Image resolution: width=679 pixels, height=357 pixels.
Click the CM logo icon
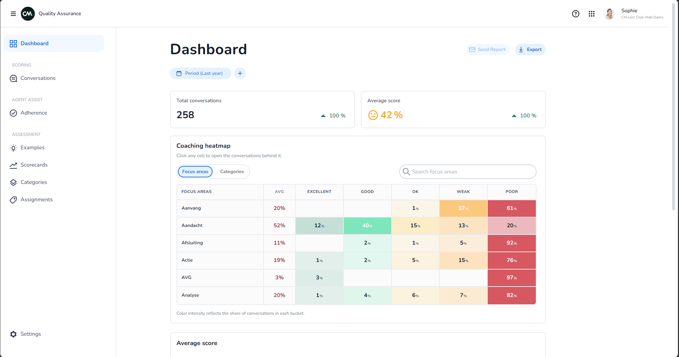[x=28, y=14]
